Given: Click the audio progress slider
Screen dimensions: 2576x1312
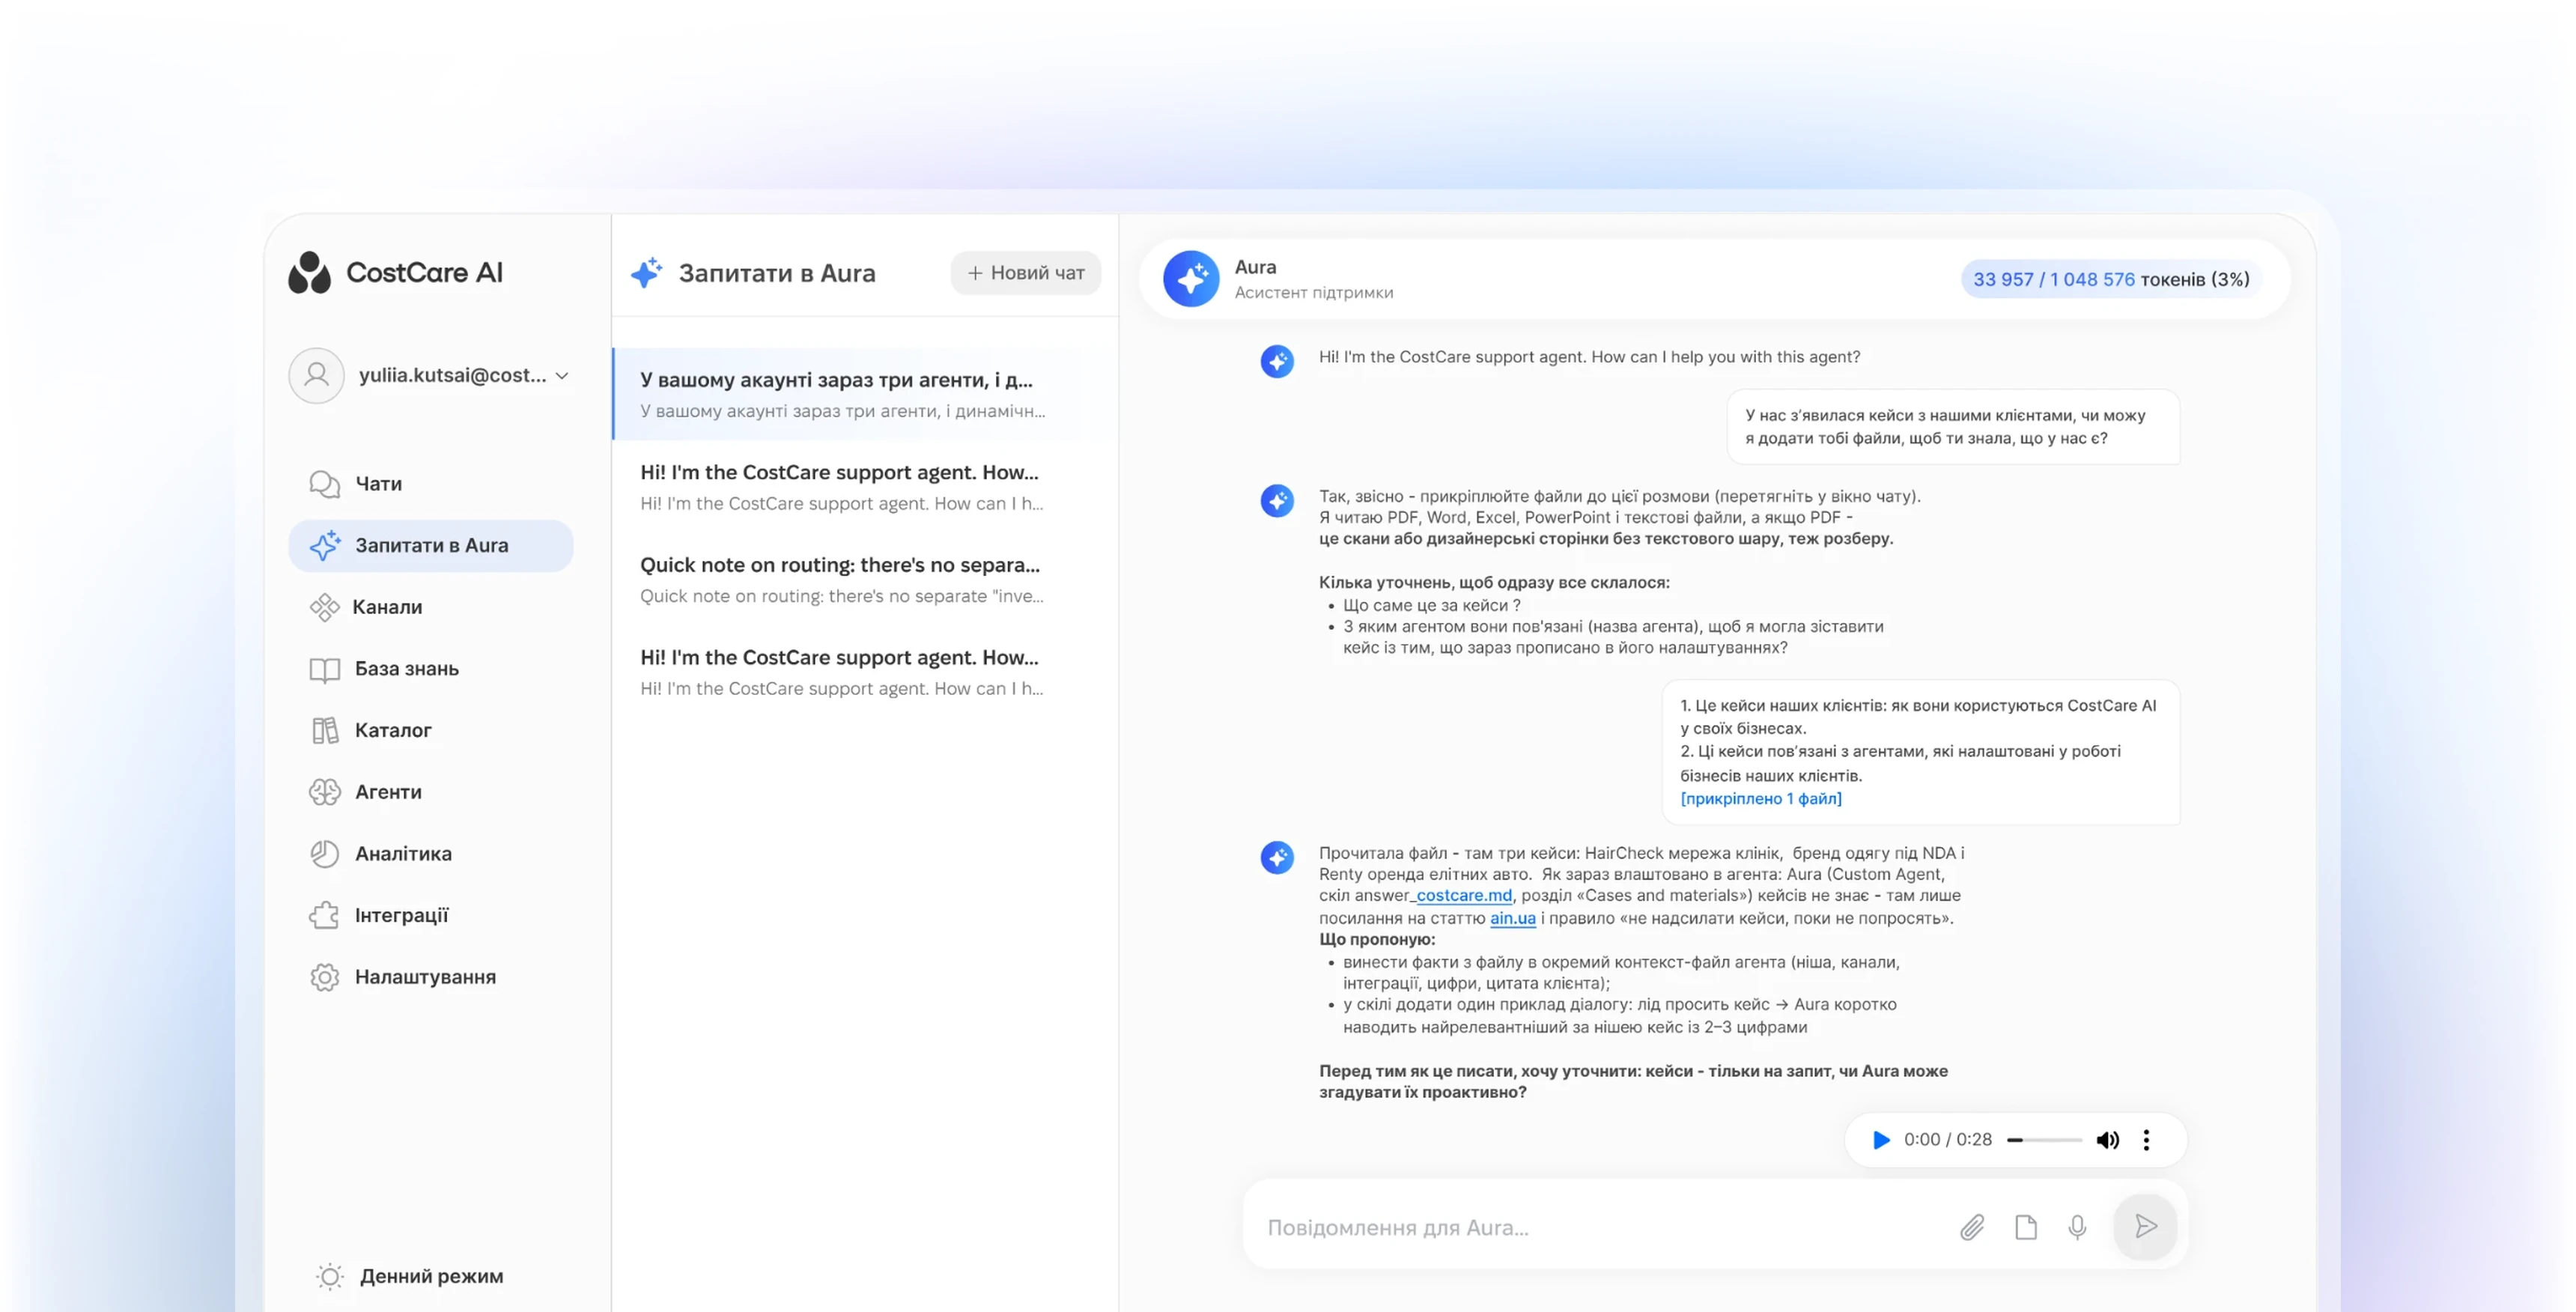Looking at the screenshot, I should [x=2044, y=1140].
